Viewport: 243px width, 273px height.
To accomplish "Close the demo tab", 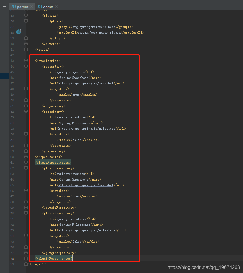I will pos(56,7).
